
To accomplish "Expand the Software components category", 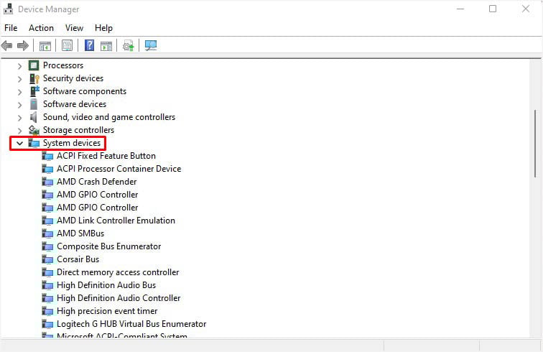I will click(19, 92).
